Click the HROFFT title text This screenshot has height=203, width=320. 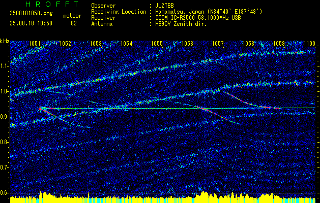52,4
